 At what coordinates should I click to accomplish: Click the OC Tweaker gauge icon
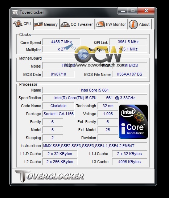tap(65, 24)
